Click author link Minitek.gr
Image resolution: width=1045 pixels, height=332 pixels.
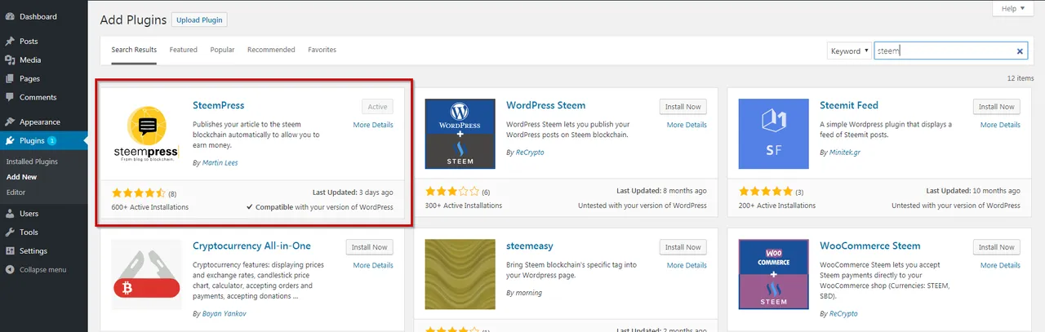point(844,153)
